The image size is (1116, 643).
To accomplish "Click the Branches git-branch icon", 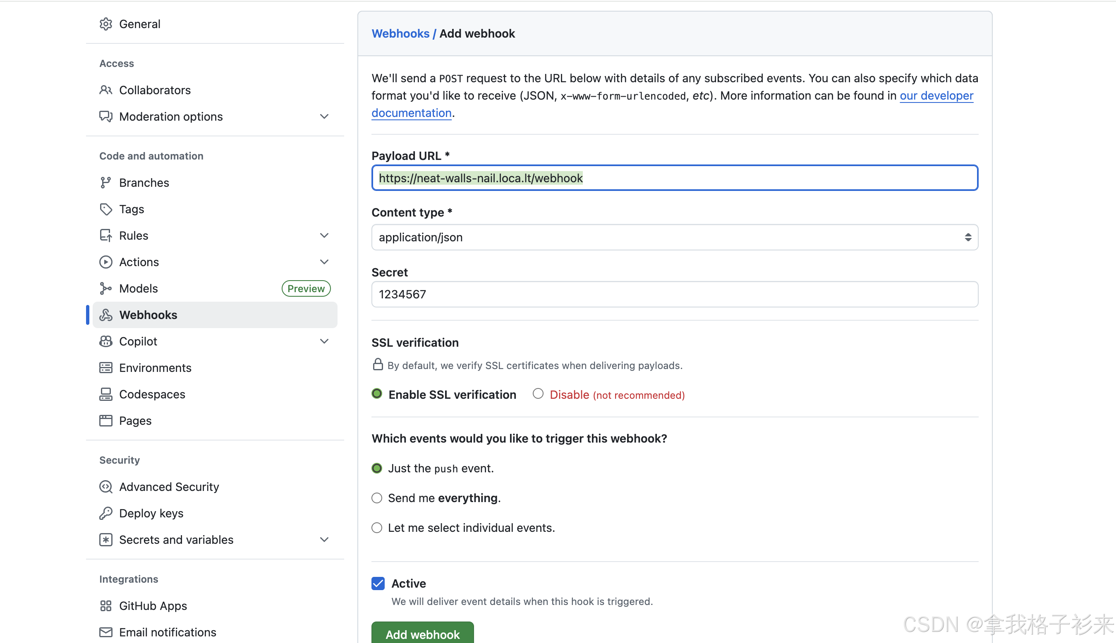I will (x=105, y=182).
